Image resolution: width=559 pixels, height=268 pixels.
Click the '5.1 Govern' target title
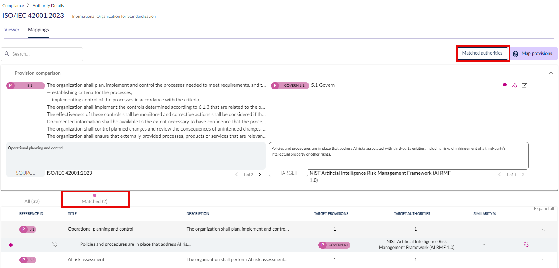[x=323, y=85]
